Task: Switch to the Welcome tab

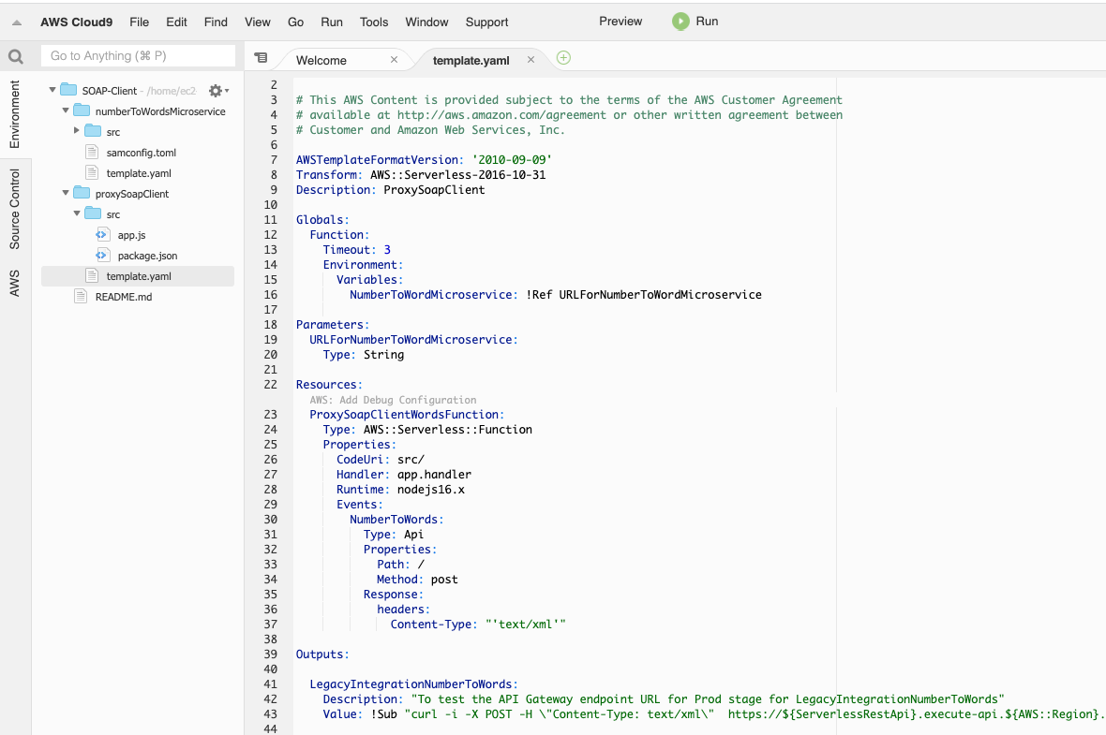Action: pos(321,60)
